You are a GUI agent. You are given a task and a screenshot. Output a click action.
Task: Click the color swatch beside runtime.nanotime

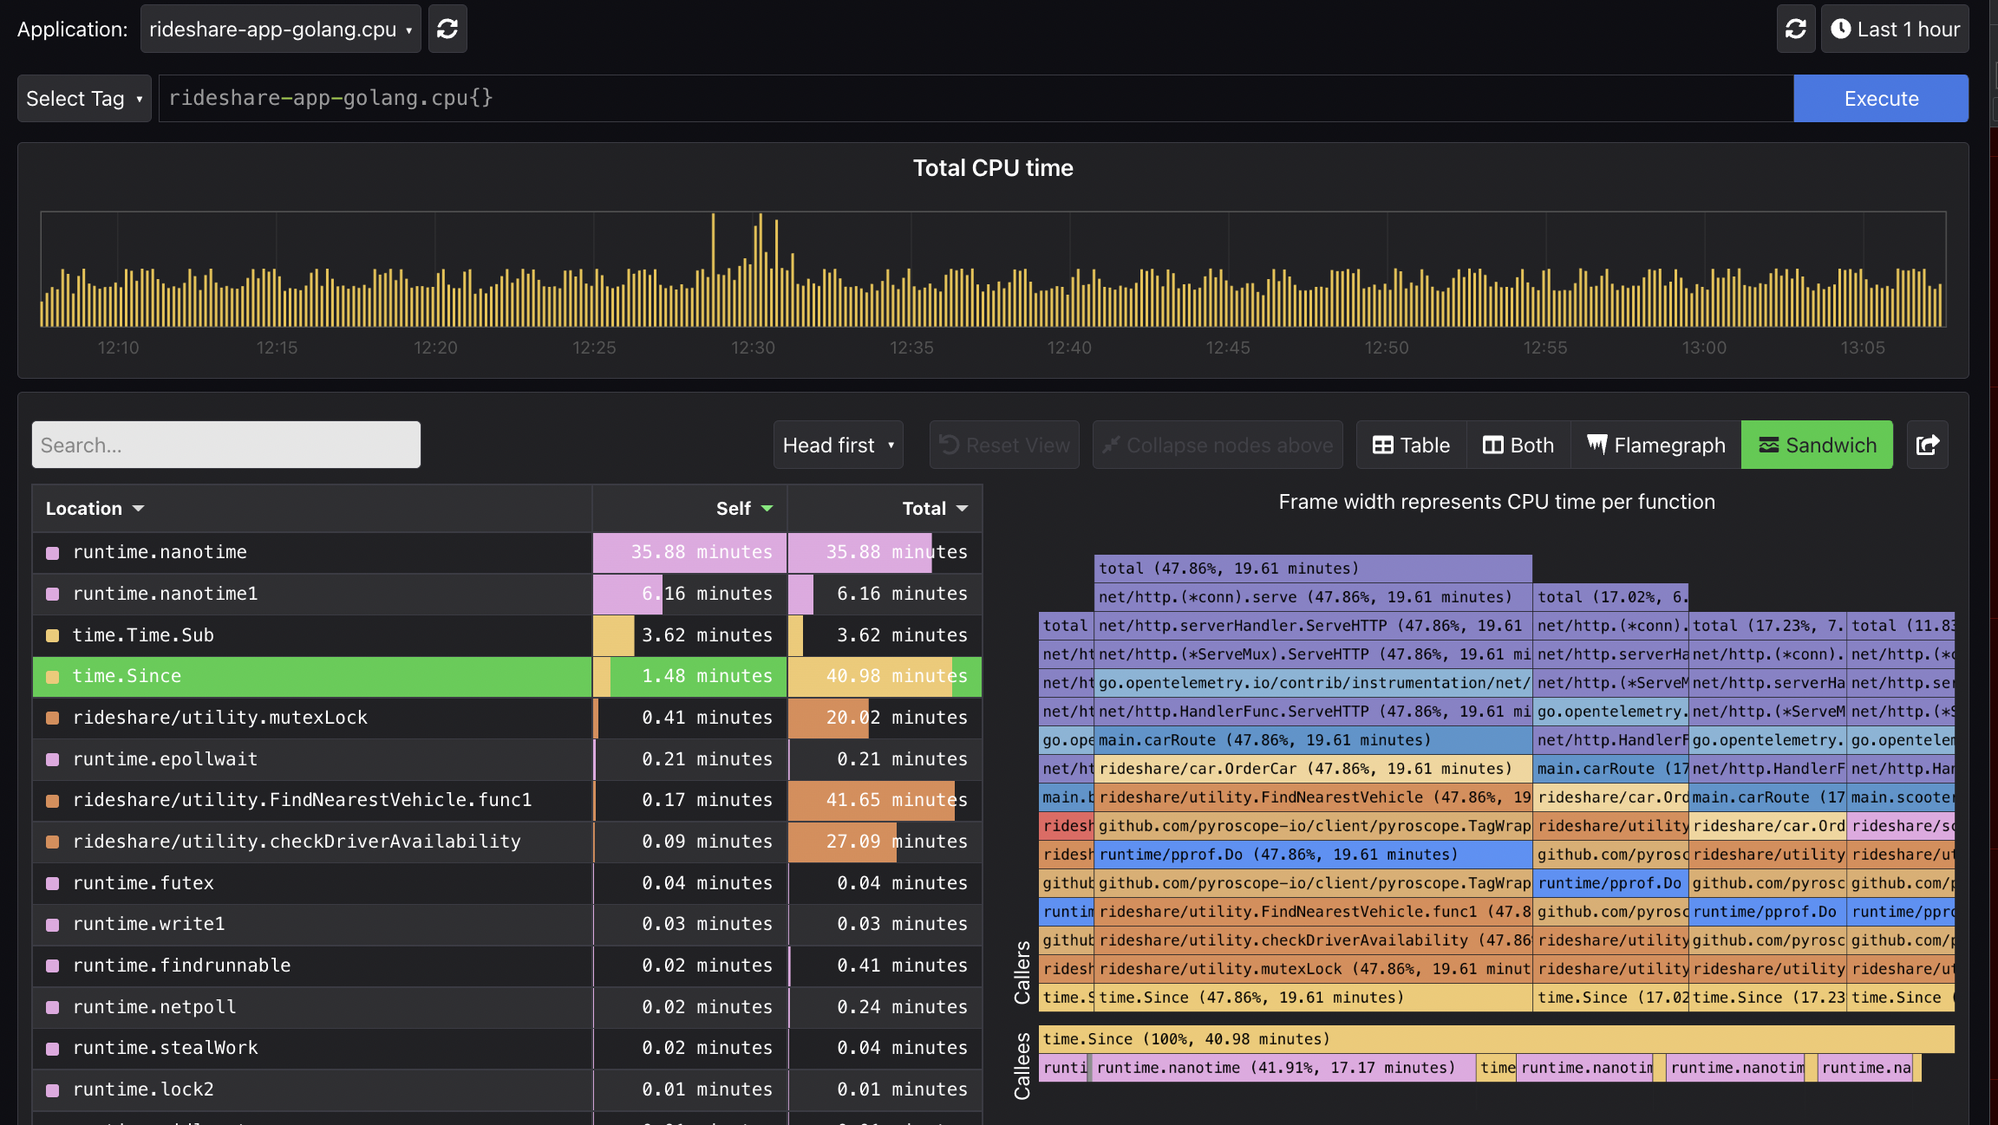pyautogui.click(x=53, y=552)
